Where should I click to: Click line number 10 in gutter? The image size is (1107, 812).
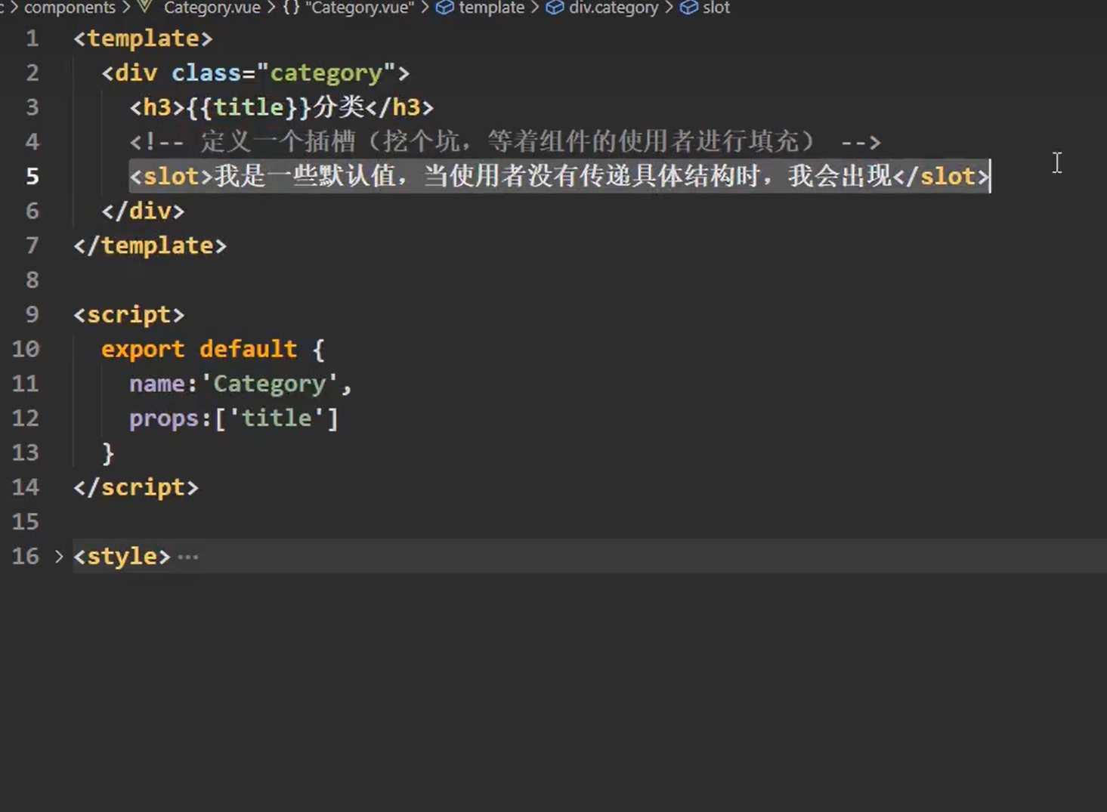click(25, 350)
